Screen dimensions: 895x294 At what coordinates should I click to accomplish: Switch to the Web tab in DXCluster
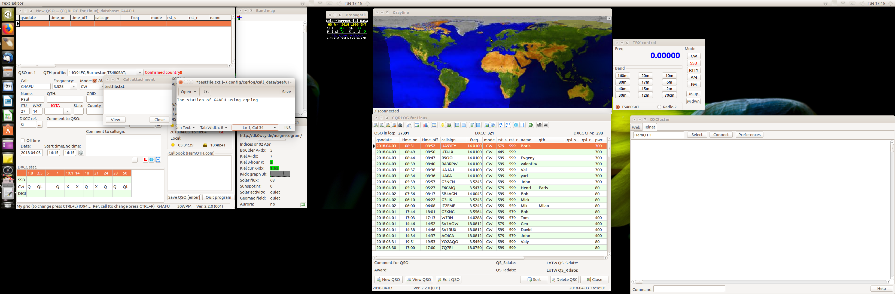pos(636,127)
